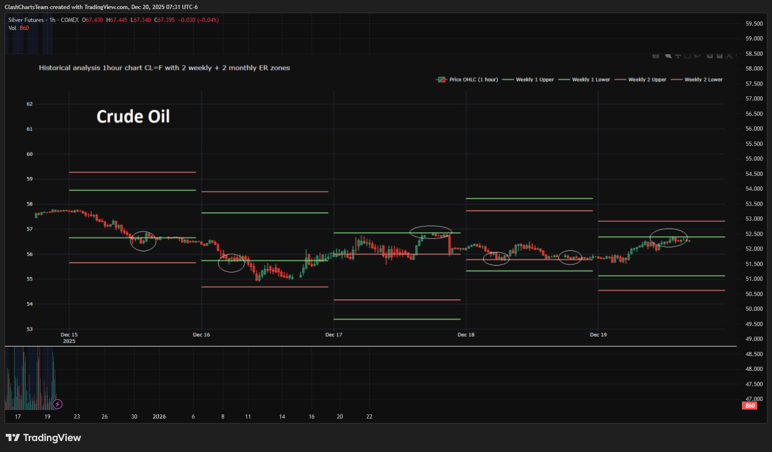
Task: Click the Historical analysis chart title
Action: [x=164, y=68]
